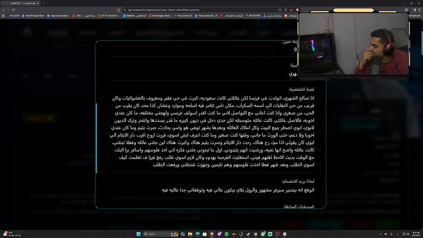The width and height of the screenshot is (423, 238).
Task: Open the All Bookmarks folder
Action: tap(414, 16)
